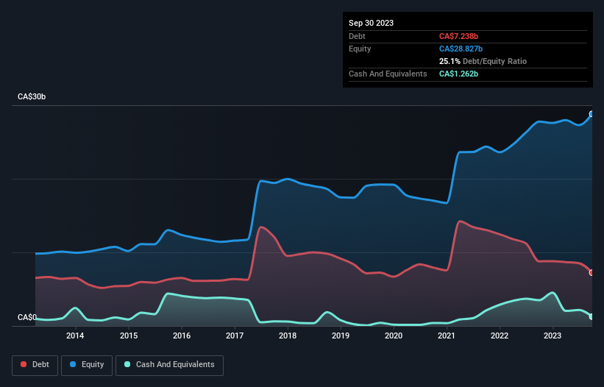Click the 2017 x-axis label
The height and width of the screenshot is (387, 604).
click(235, 335)
